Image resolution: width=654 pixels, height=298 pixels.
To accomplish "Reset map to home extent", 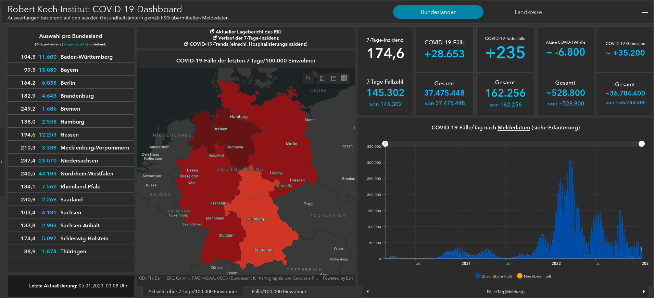I will pyautogui.click(x=322, y=78).
